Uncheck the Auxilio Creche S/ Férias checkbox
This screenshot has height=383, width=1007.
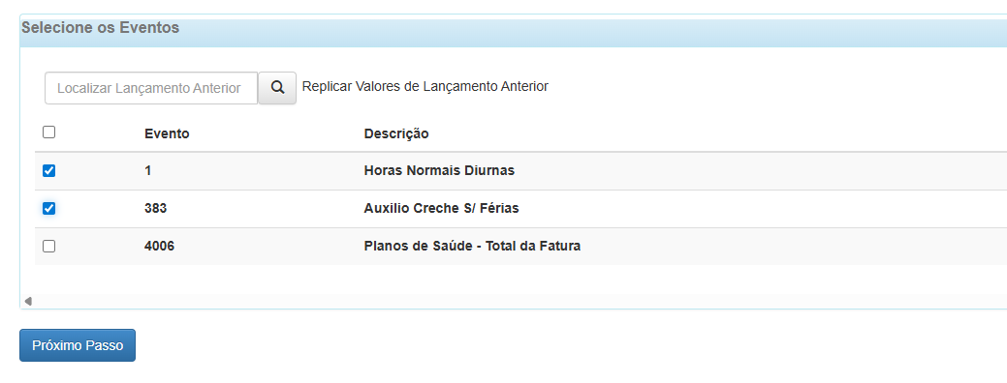48,208
